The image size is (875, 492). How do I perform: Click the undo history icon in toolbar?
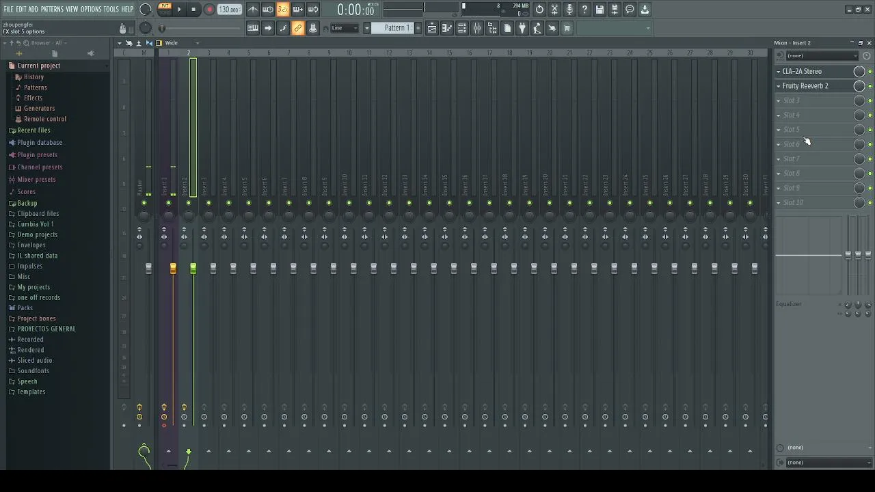(539, 10)
